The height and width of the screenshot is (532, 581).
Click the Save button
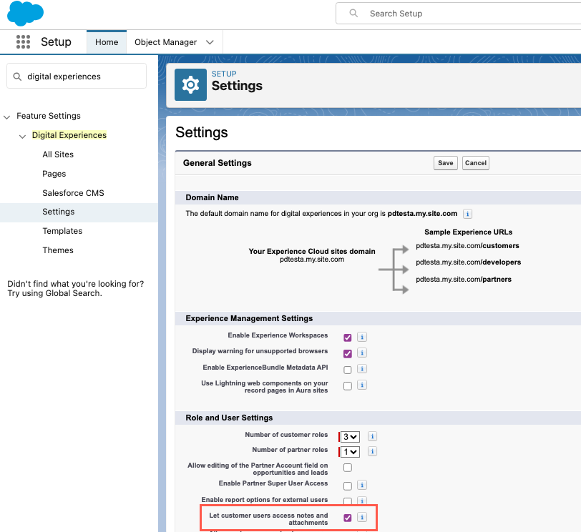[x=445, y=163]
